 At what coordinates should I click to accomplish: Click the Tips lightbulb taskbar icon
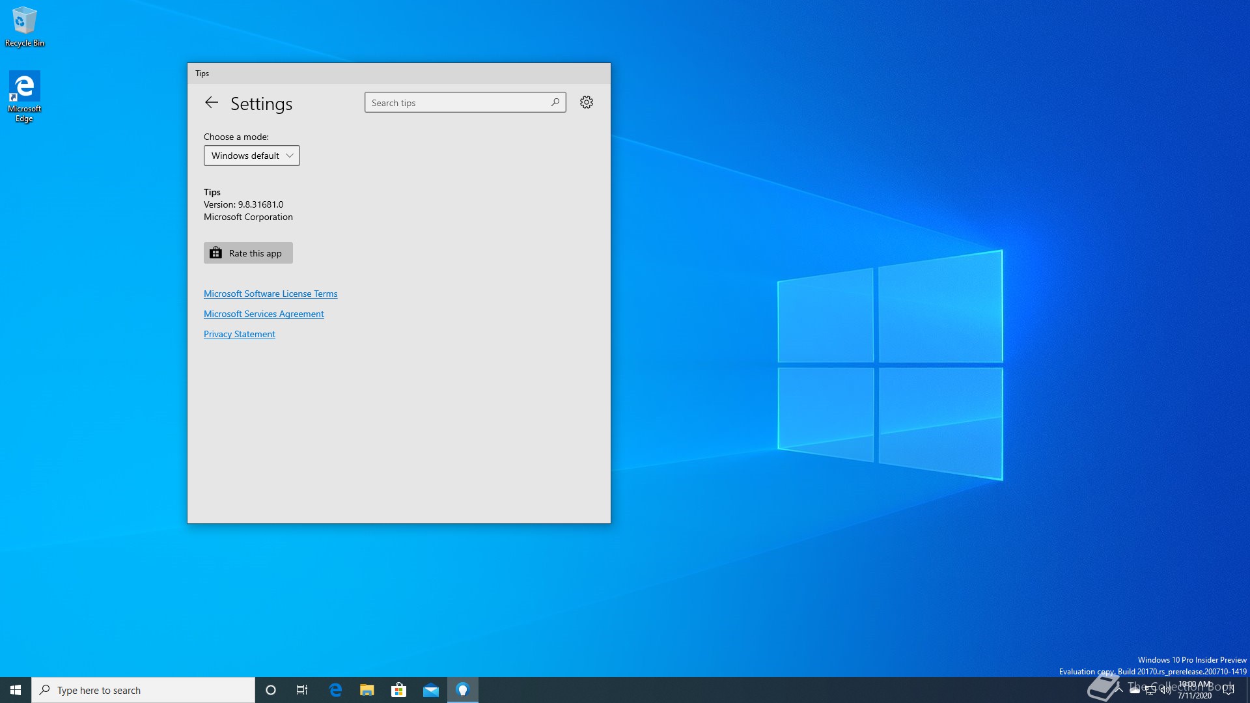463,690
